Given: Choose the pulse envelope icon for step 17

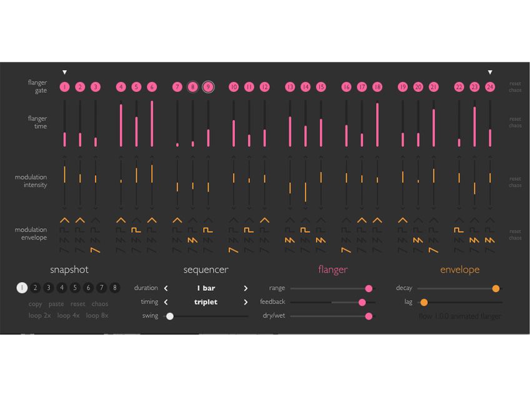Looking at the screenshot, I should pos(361,229).
